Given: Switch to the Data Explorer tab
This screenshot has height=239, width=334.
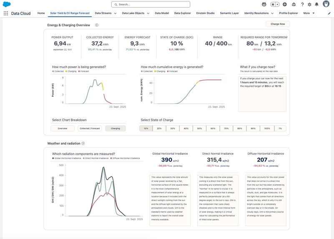Looking at the screenshot, I should pos(183,13).
